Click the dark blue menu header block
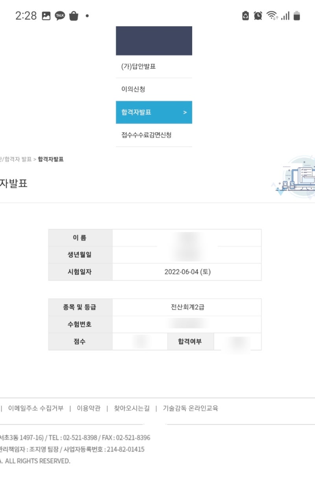The image size is (315, 482). (154, 41)
